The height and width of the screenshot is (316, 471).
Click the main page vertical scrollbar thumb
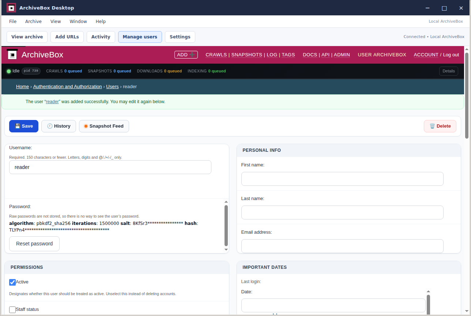coord(467,96)
